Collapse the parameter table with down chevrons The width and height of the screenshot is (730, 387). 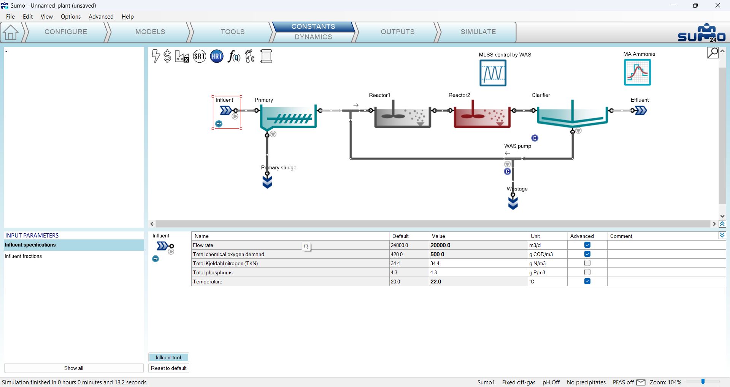click(x=722, y=236)
